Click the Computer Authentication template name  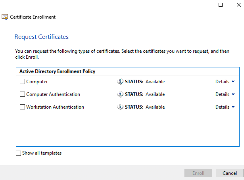tap(53, 94)
